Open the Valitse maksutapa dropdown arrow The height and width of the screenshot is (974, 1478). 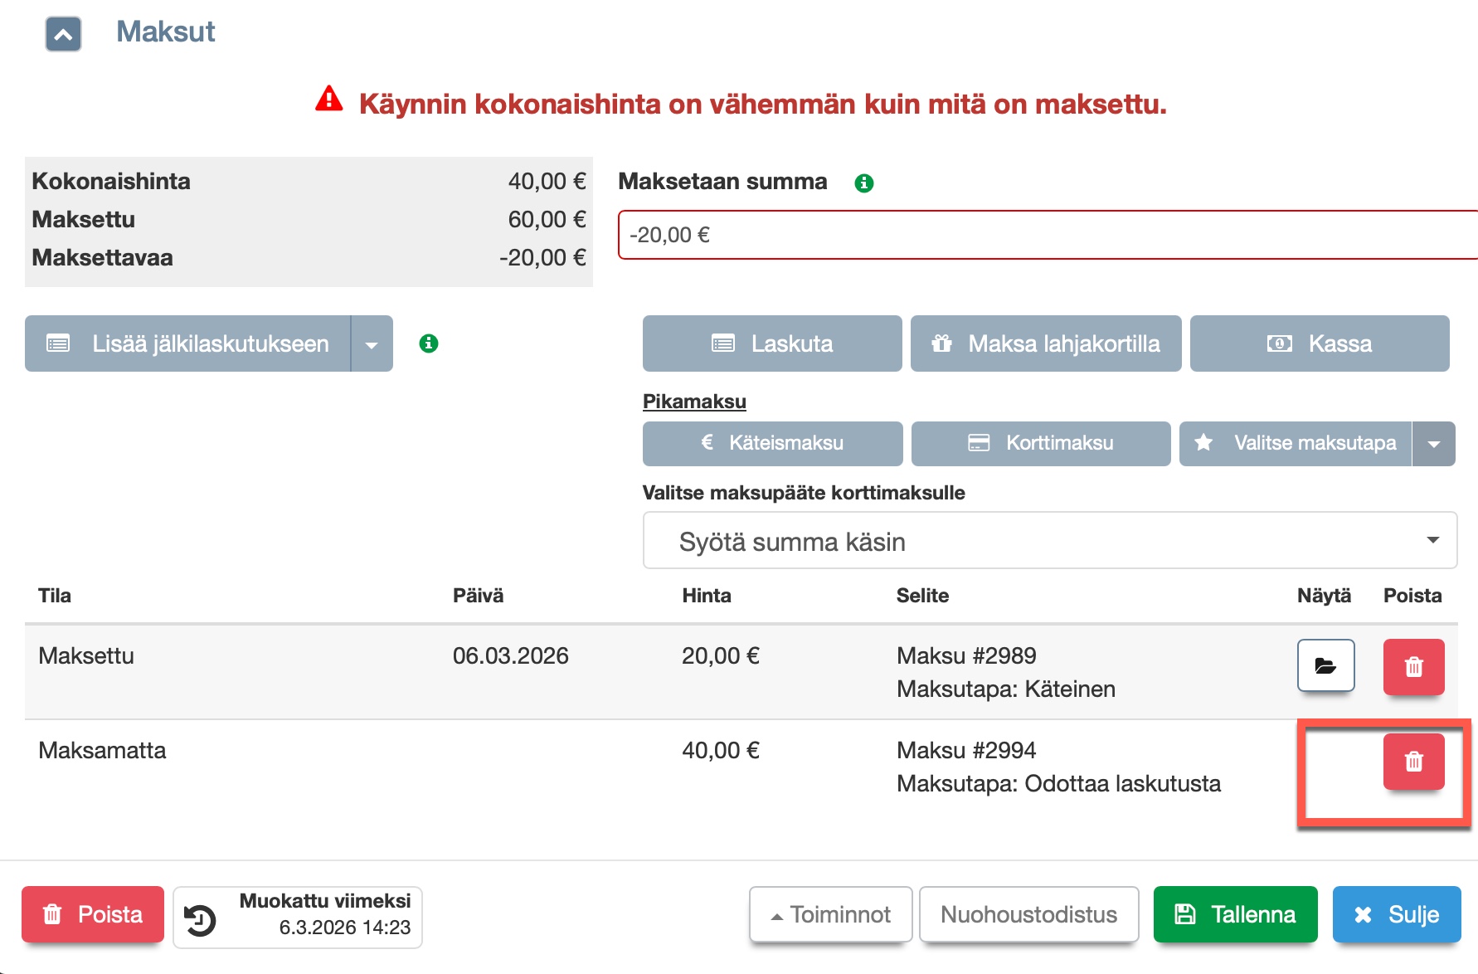click(1433, 444)
